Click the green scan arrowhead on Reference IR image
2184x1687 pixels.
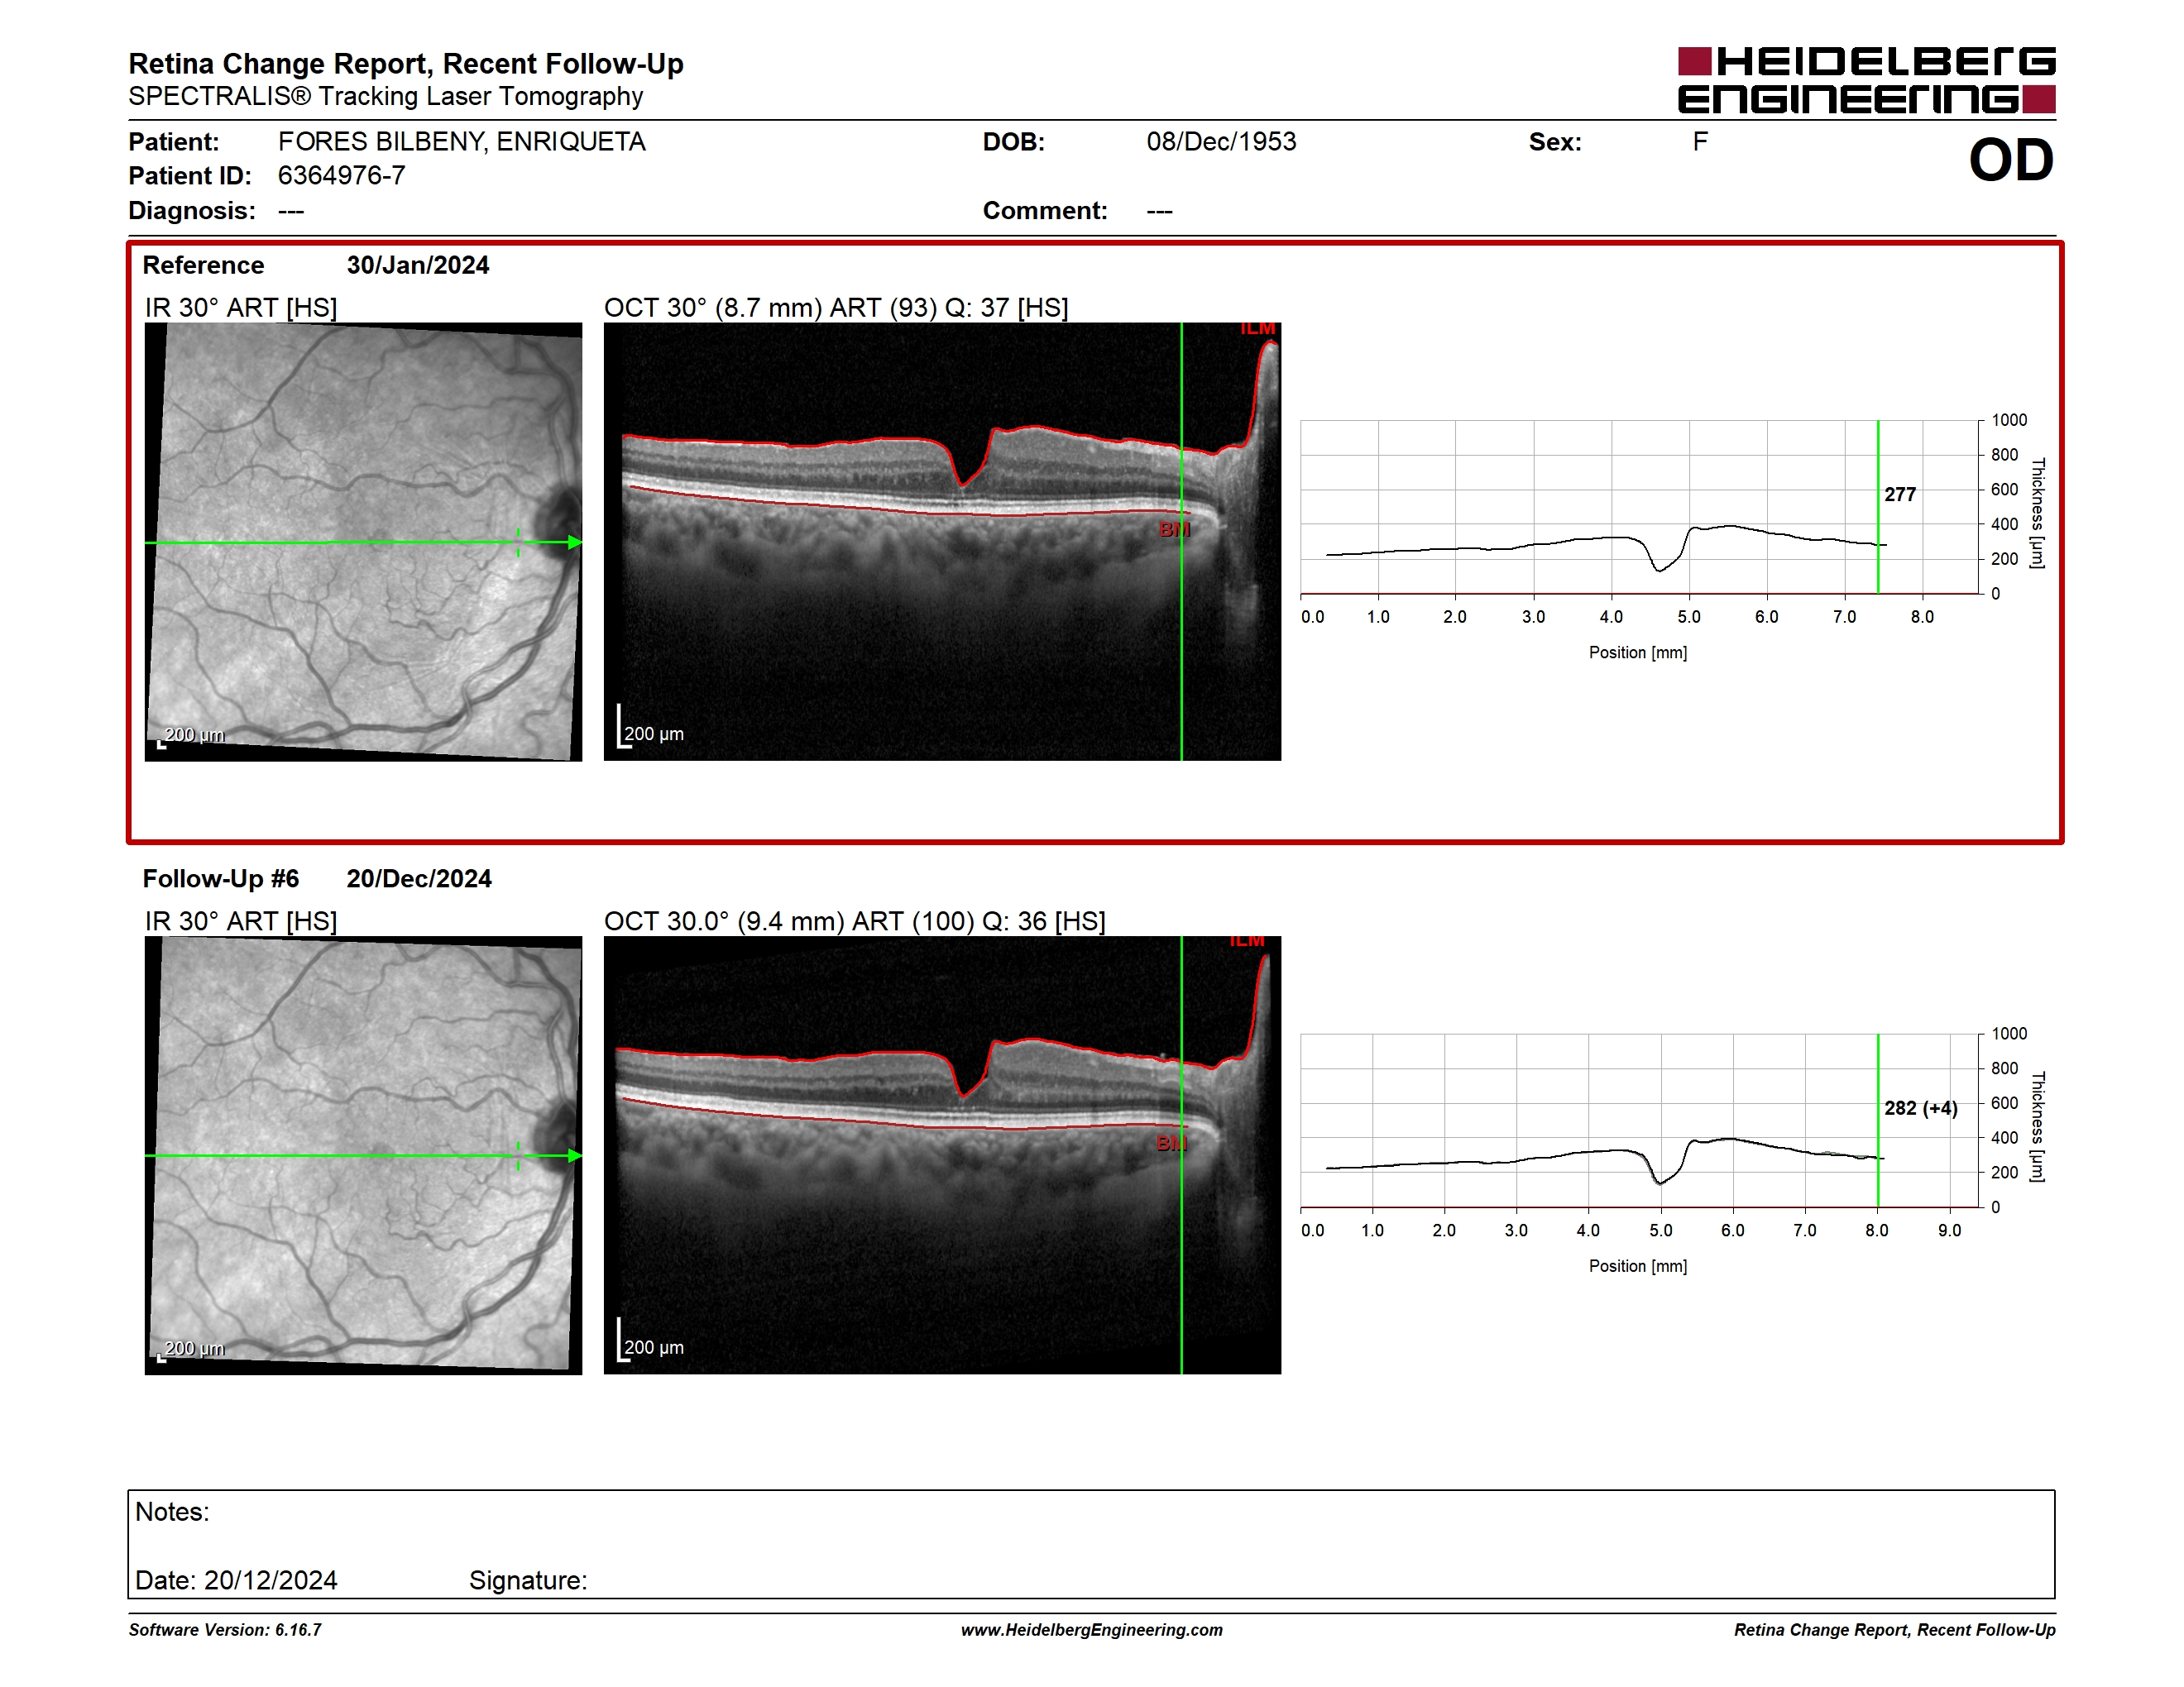[575, 542]
